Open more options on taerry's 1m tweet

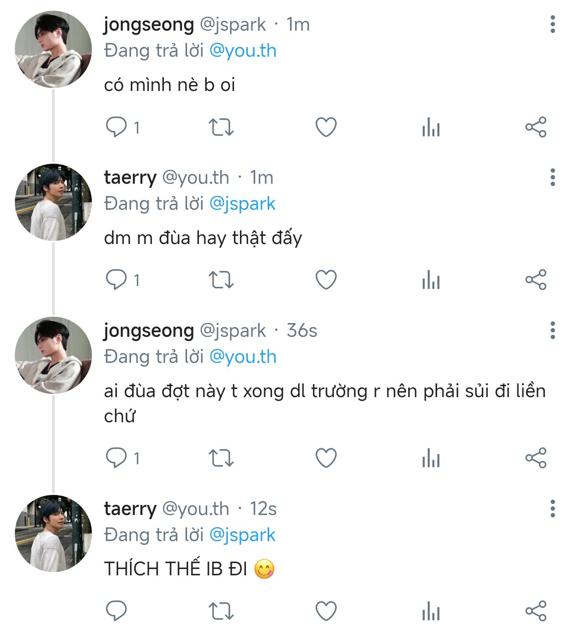(x=553, y=177)
